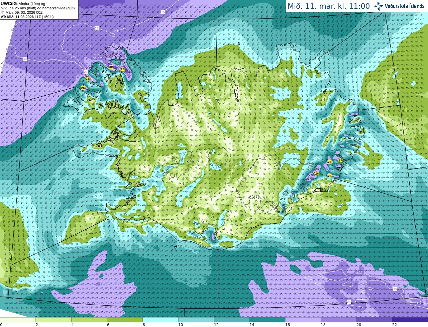This screenshot has height=327, width=428.
Task: Pick the deeper purple 20–22 m/s legend swatch
Action: coord(374,320)
